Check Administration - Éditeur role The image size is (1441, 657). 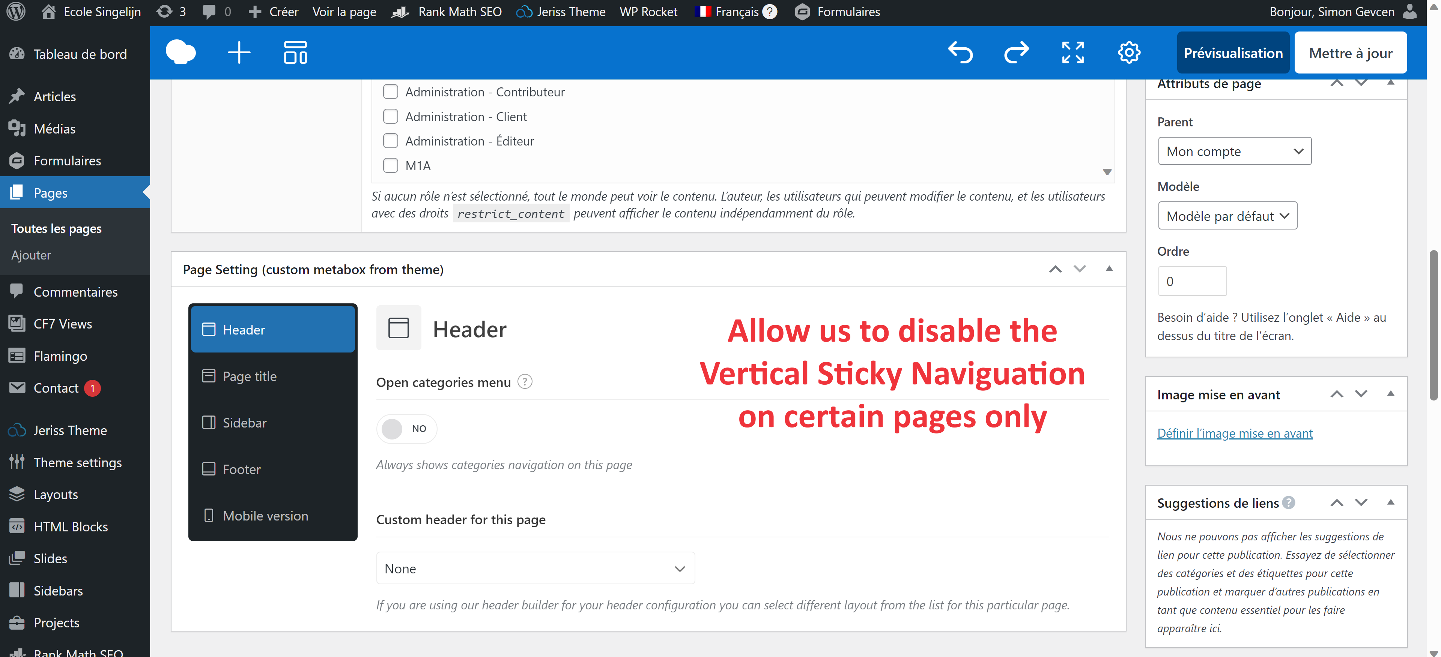click(x=390, y=141)
